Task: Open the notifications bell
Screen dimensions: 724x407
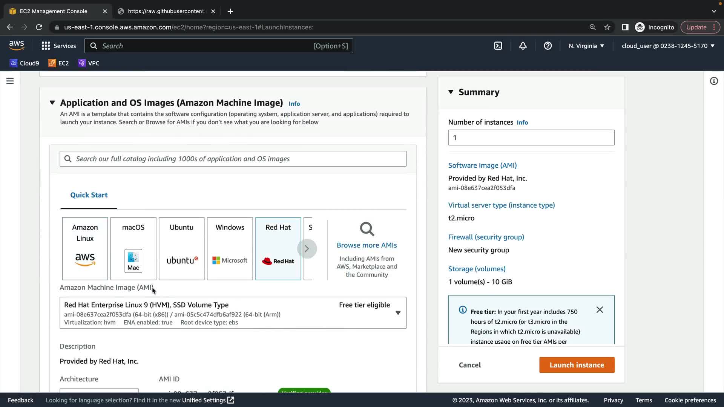Action: (x=523, y=46)
